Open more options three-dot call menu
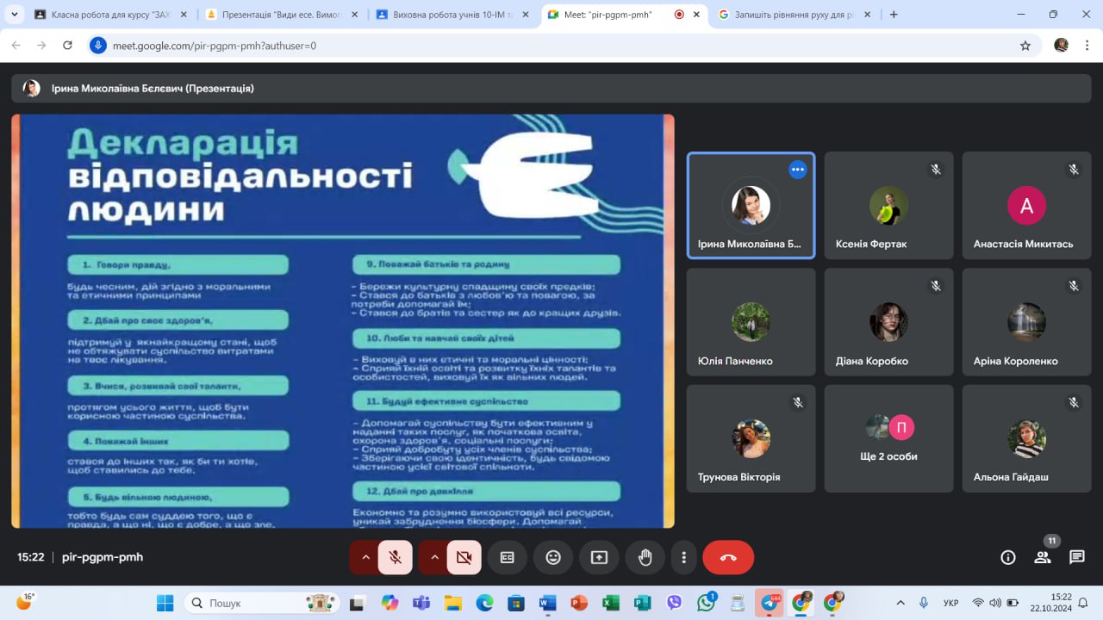 (683, 557)
